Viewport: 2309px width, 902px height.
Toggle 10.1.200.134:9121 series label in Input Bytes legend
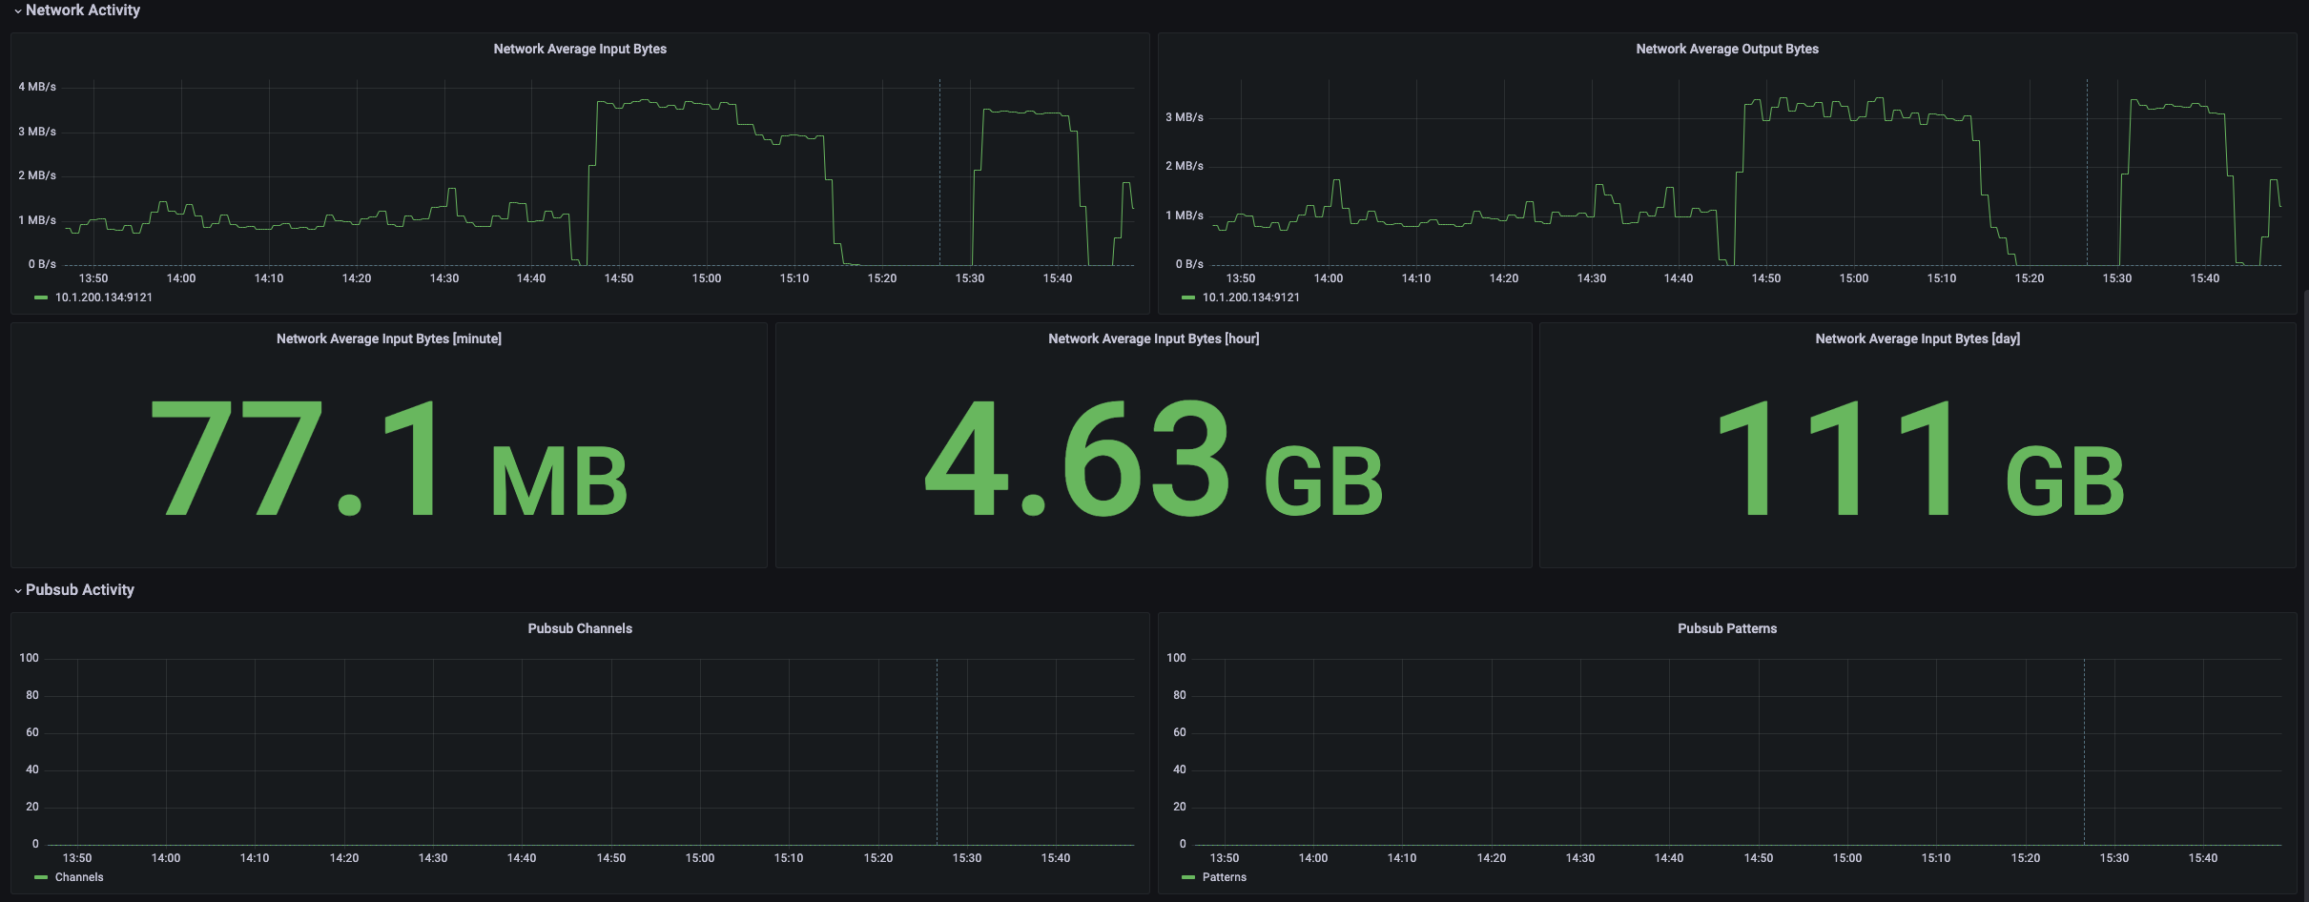click(104, 297)
